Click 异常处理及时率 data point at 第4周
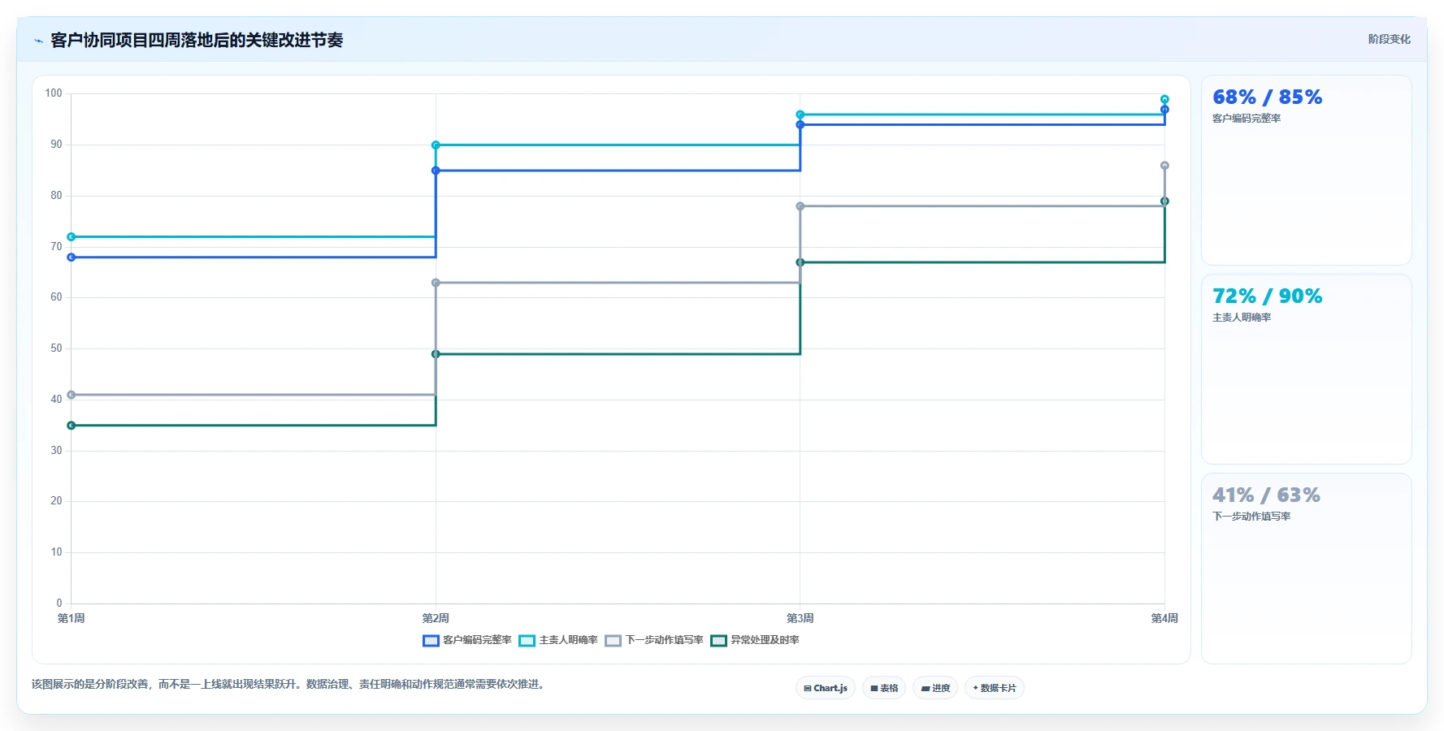The height and width of the screenshot is (731, 1444). (x=1164, y=201)
